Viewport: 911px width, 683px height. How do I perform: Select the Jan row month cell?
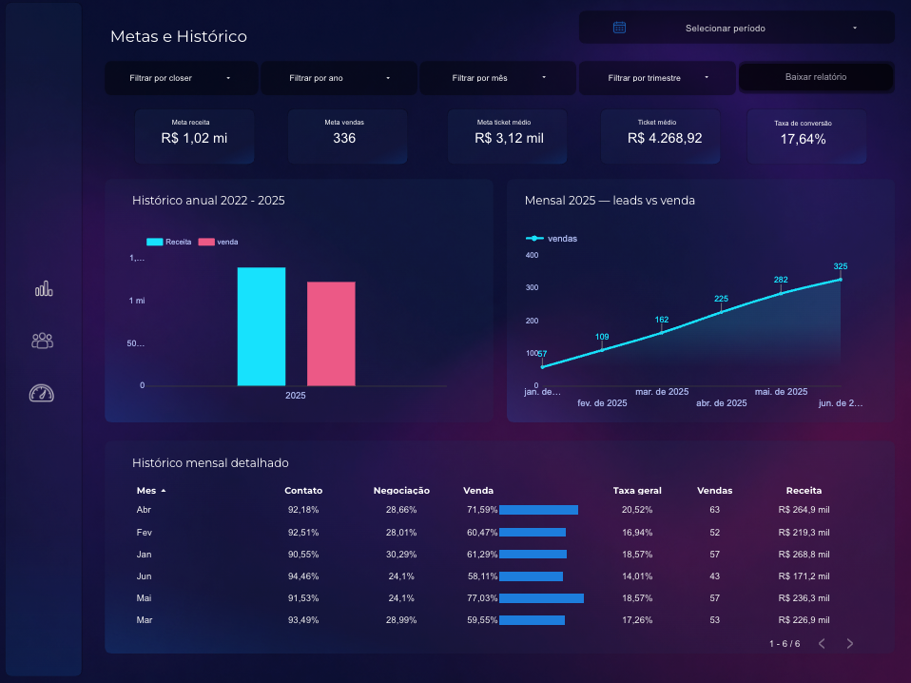click(x=145, y=555)
